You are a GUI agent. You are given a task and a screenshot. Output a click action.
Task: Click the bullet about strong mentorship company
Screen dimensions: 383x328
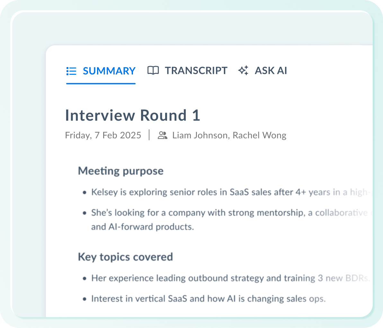[x=225, y=213]
